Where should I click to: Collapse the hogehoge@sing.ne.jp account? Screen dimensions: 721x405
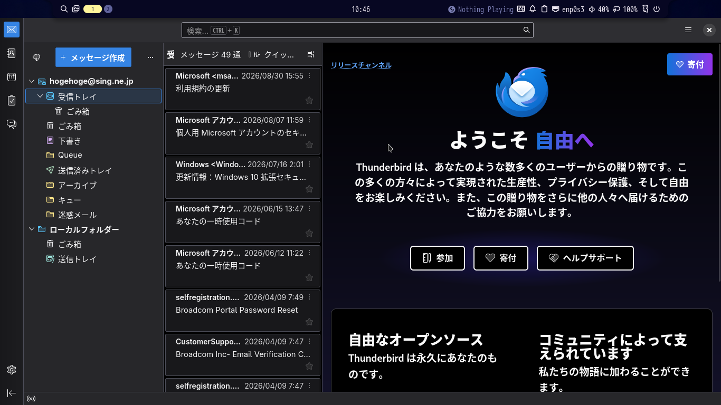pyautogui.click(x=32, y=81)
